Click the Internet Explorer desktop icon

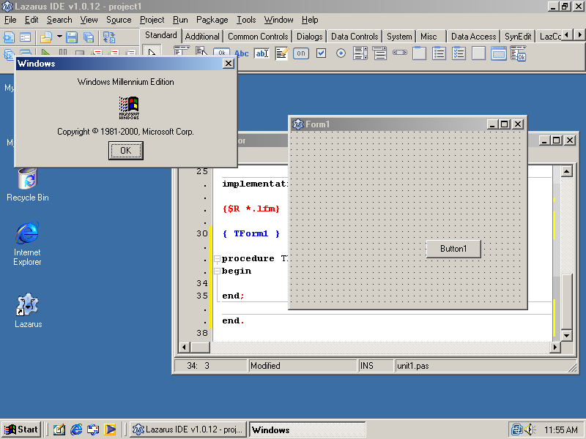tap(27, 243)
